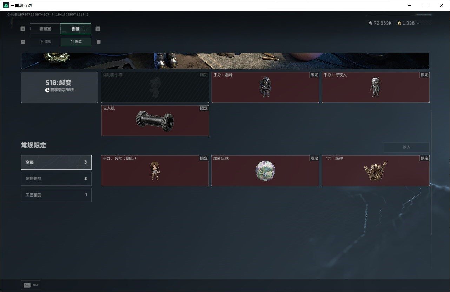This screenshot has width=450, height=292.
Task: Click the 盾峰 figurine image
Action: [x=265, y=87]
